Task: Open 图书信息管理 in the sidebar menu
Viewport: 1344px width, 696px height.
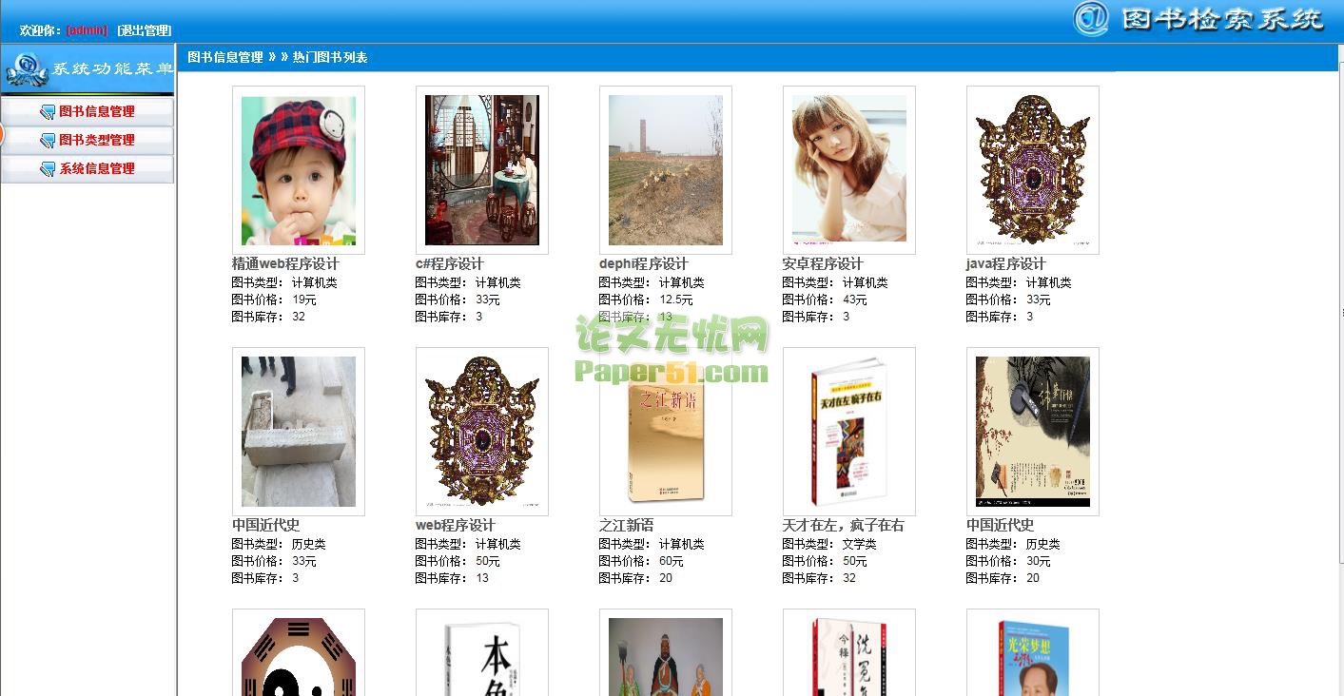Action: [x=97, y=111]
